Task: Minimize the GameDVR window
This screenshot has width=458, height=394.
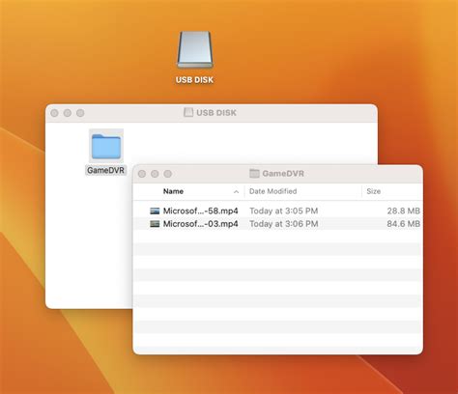Action: pos(155,174)
